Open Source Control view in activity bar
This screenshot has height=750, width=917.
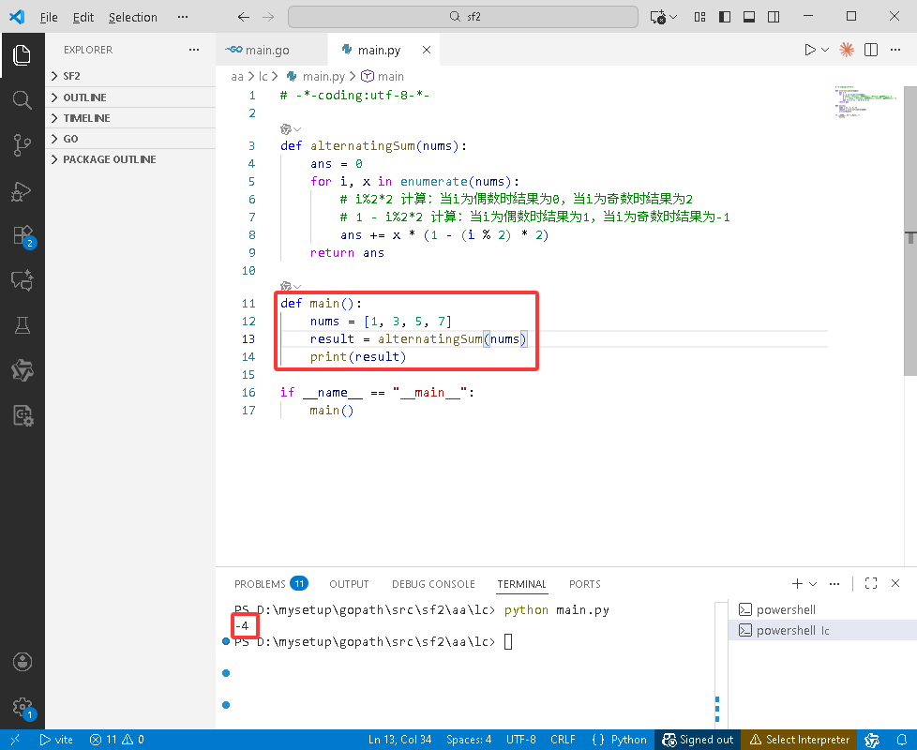point(23,145)
